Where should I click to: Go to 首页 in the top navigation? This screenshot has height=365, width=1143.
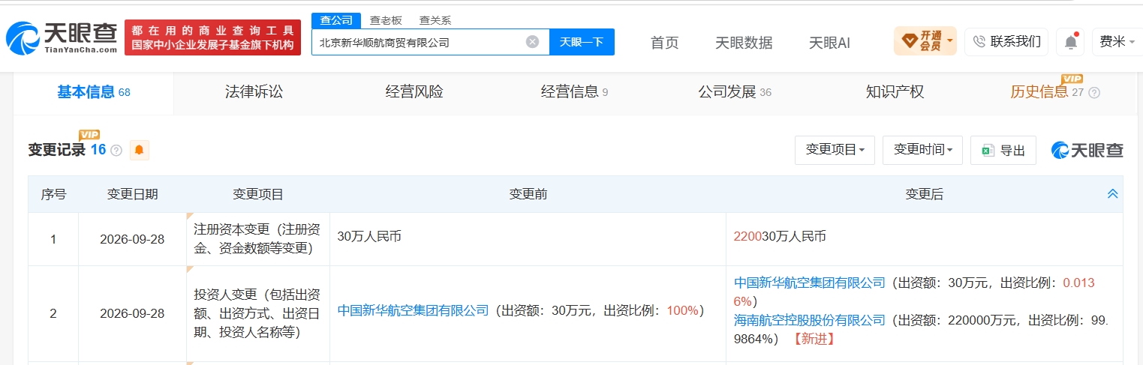(664, 43)
